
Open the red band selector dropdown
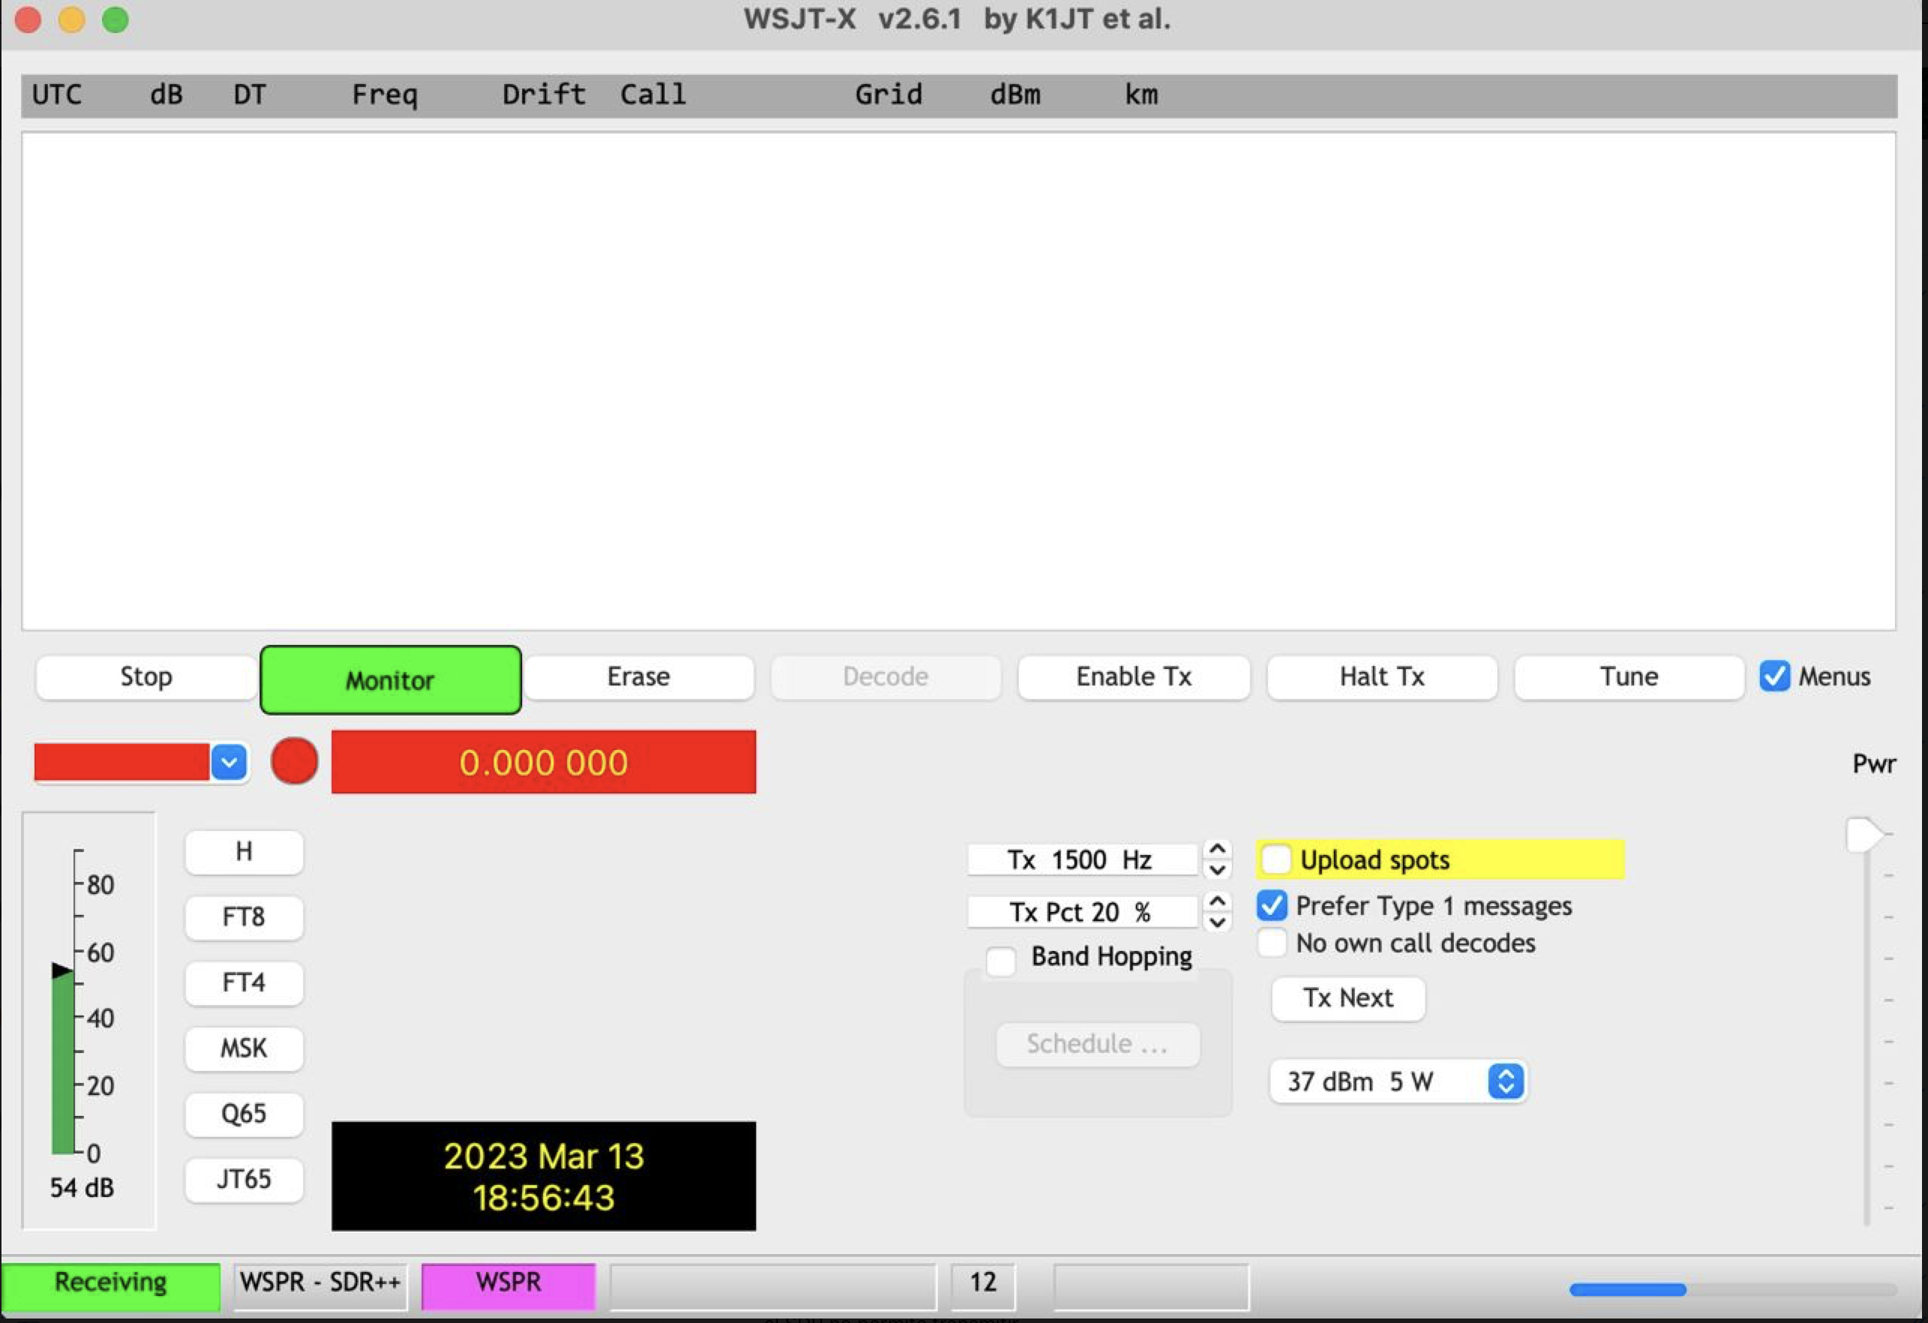point(229,762)
